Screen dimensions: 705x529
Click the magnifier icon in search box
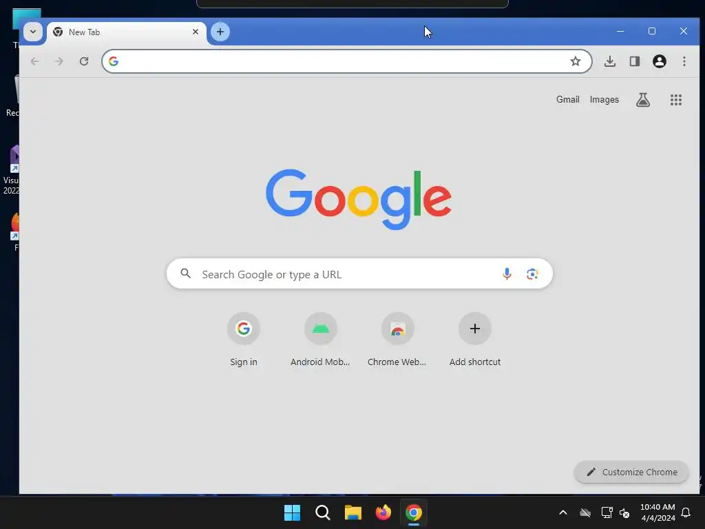click(x=186, y=273)
